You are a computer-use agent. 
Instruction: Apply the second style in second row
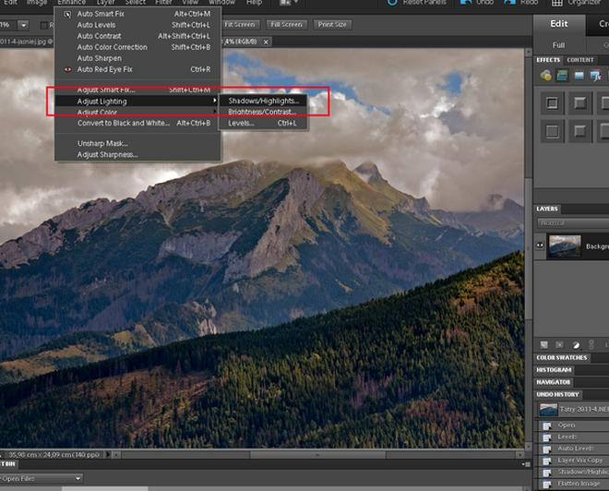pyautogui.click(x=579, y=131)
